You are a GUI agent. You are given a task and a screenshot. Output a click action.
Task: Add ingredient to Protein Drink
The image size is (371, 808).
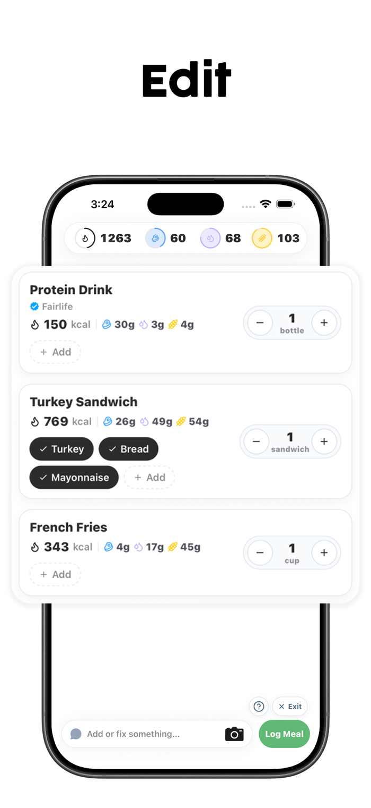click(55, 352)
